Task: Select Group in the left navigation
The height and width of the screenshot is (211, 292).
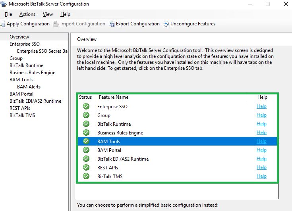Action: [x=16, y=58]
